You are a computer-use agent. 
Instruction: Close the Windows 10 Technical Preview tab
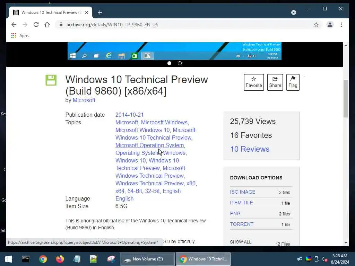[x=87, y=12]
